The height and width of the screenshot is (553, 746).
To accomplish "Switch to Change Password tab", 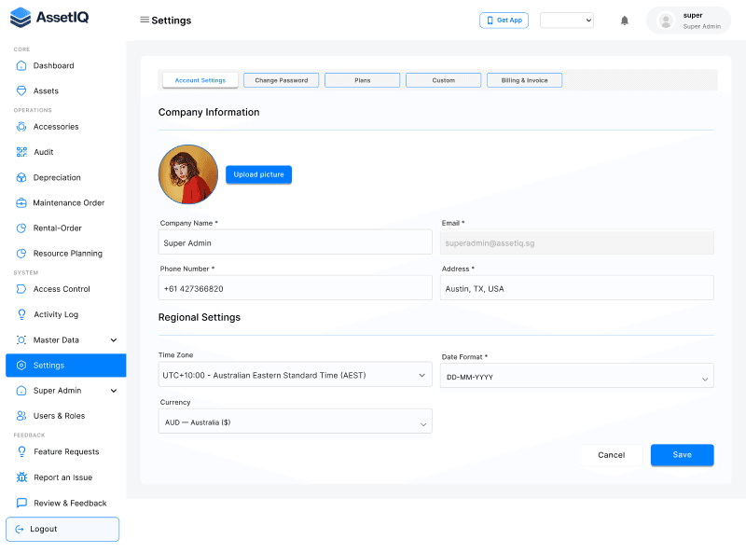I will pos(282,80).
